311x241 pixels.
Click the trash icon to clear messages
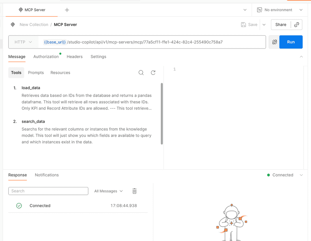[134, 191]
